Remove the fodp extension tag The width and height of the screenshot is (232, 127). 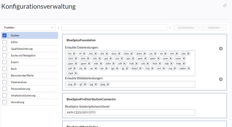click(x=184, y=63)
